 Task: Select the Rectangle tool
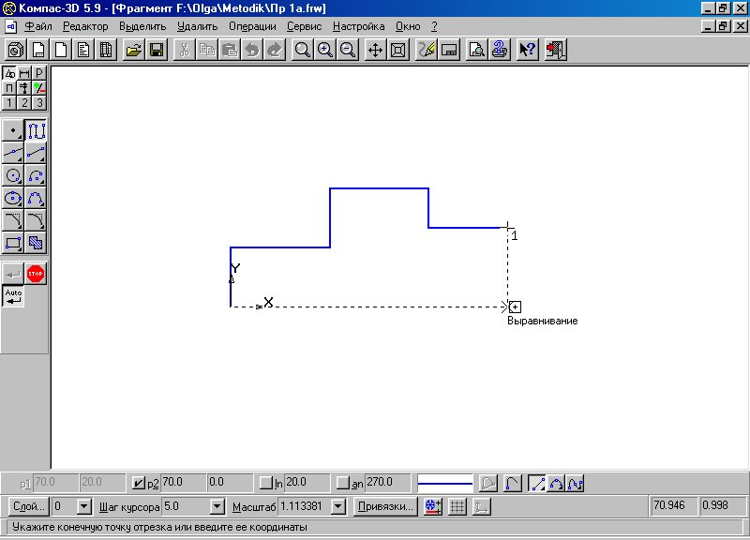[x=13, y=243]
